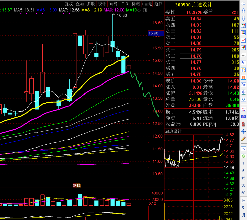Click the MA5: 13.31 label
Viewport: 247px width, 220px height.
pos(24,10)
